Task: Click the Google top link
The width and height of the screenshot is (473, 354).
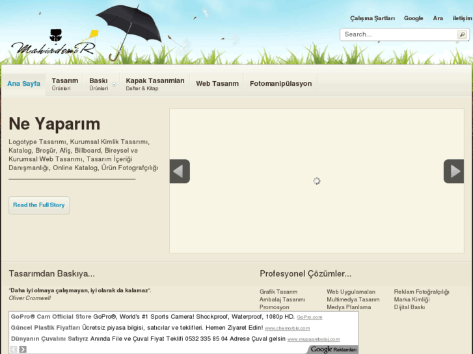Action: click(414, 18)
